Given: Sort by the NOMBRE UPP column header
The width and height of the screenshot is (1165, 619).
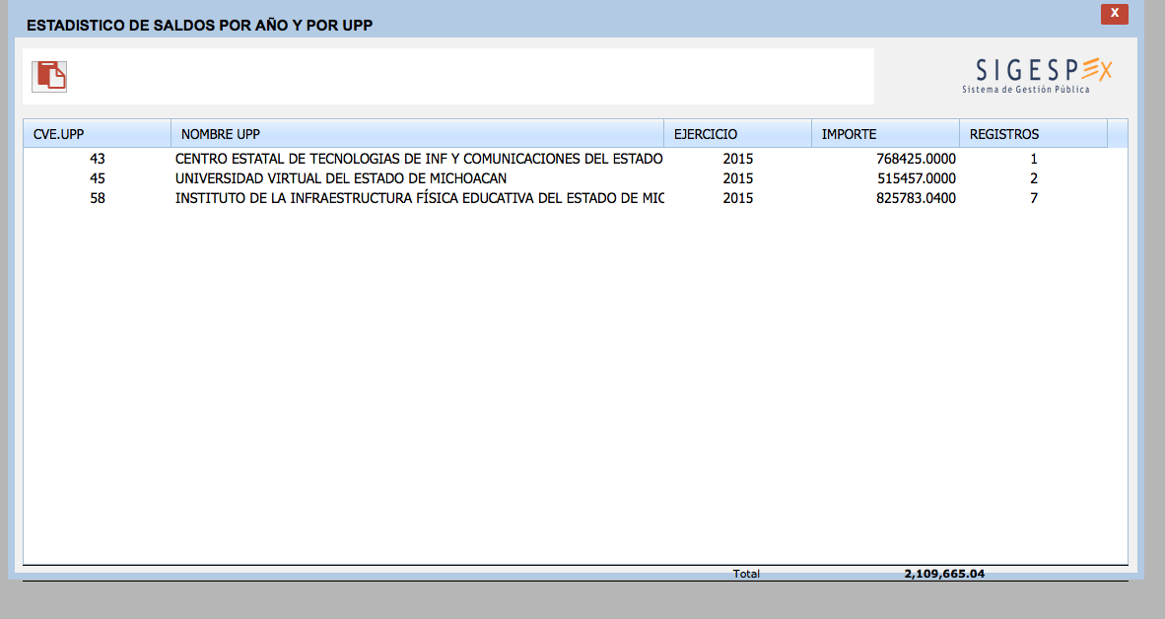Looking at the screenshot, I should coord(417,134).
